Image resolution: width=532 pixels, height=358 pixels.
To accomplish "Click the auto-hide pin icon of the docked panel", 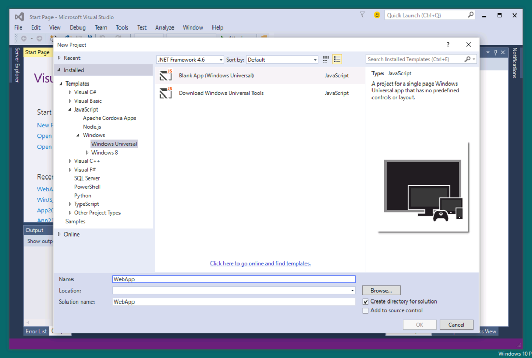I will 495,52.
